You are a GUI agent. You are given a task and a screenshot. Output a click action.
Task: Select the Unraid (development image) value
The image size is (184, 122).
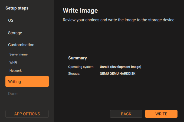pyautogui.click(x=120, y=67)
